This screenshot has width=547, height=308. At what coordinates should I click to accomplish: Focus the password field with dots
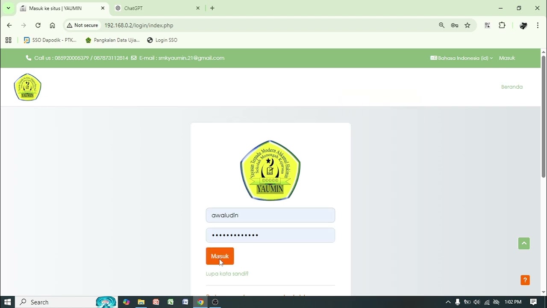pyautogui.click(x=270, y=235)
